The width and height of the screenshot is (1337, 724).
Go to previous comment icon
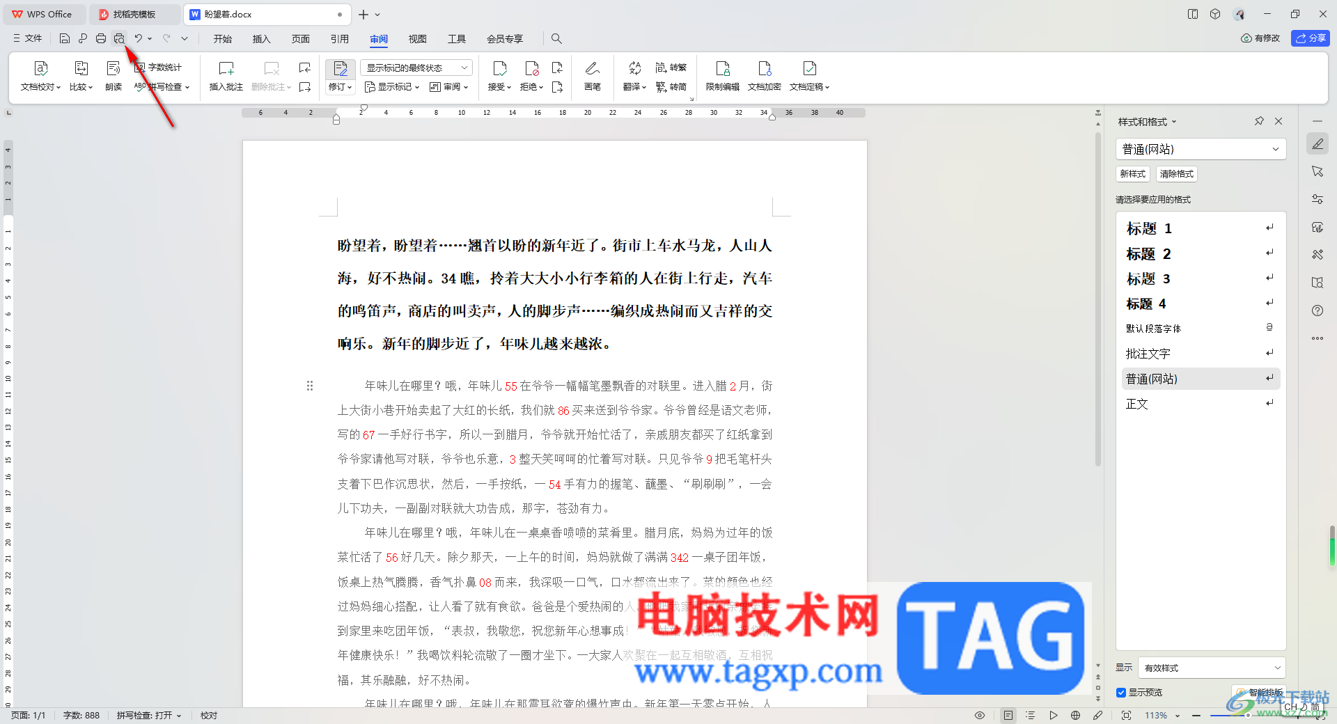tap(305, 68)
